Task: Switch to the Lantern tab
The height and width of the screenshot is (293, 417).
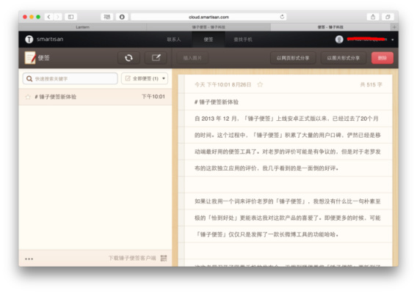Action: [x=82, y=27]
